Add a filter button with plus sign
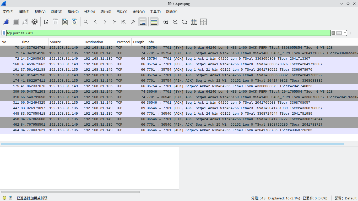This screenshot has height=201, width=358. pyautogui.click(x=350, y=33)
